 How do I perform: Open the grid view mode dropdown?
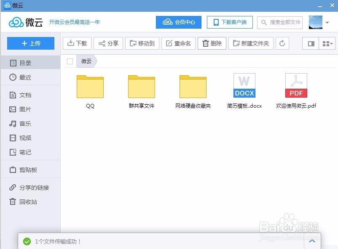tap(327, 43)
